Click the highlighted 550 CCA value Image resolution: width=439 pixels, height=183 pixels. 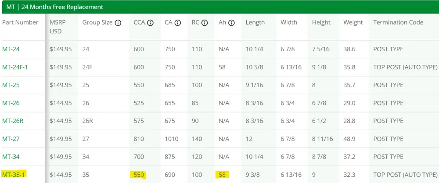click(x=139, y=175)
